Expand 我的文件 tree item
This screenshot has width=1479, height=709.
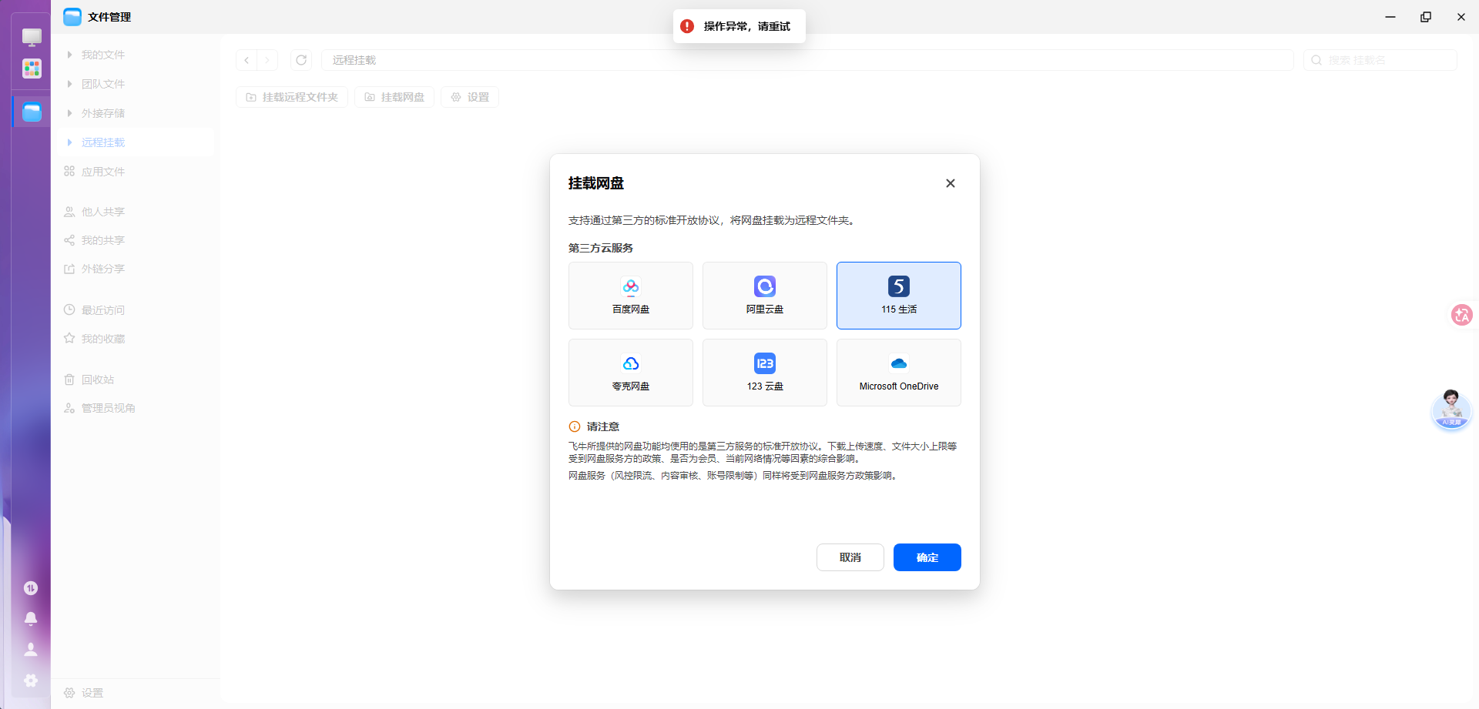69,55
